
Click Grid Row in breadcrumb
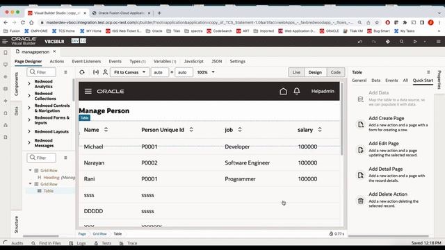[99, 234]
